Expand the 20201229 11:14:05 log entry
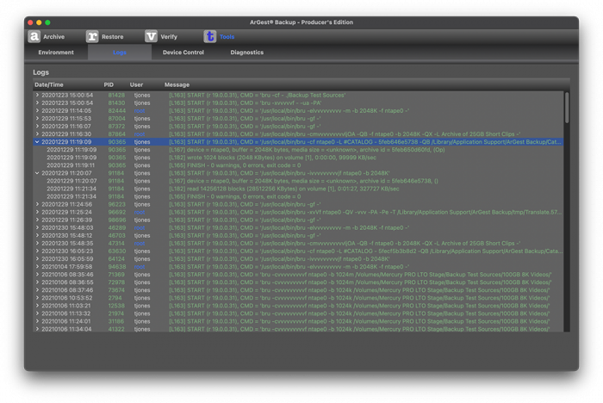Screen dimensions: 603x403 click(x=37, y=111)
